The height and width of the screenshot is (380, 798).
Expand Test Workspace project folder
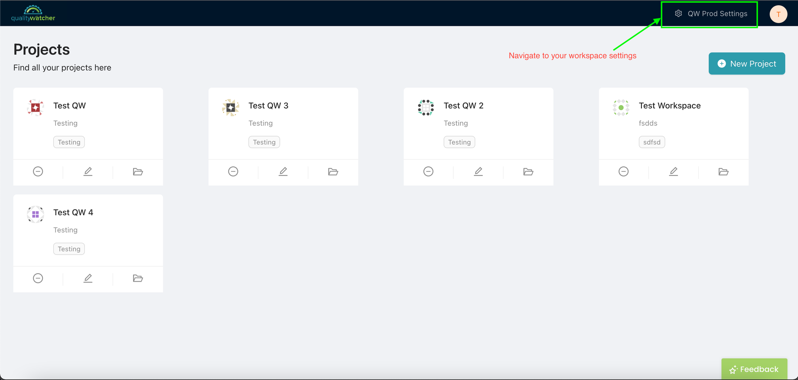tap(724, 171)
